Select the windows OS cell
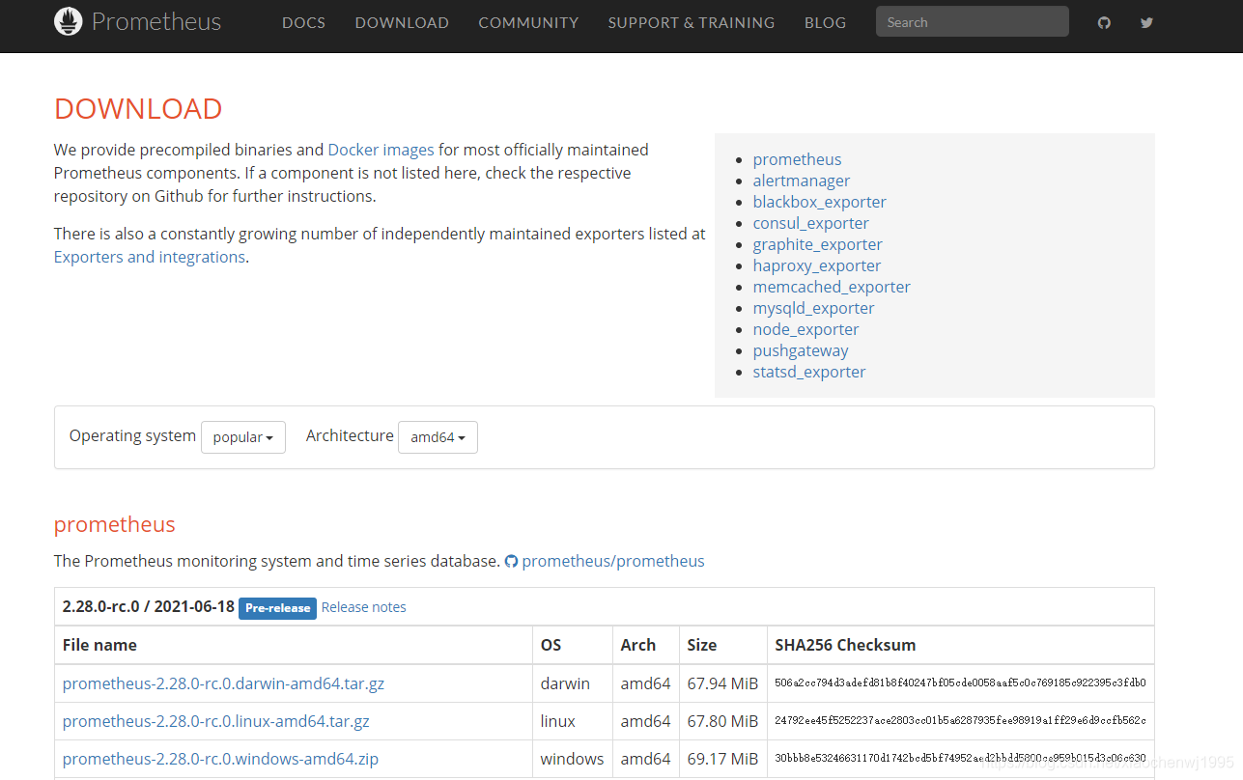1243x780 pixels. coord(572,759)
